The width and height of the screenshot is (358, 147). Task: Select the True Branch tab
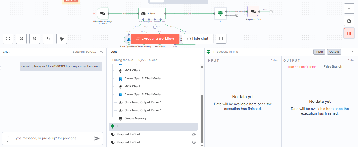[x=301, y=67]
